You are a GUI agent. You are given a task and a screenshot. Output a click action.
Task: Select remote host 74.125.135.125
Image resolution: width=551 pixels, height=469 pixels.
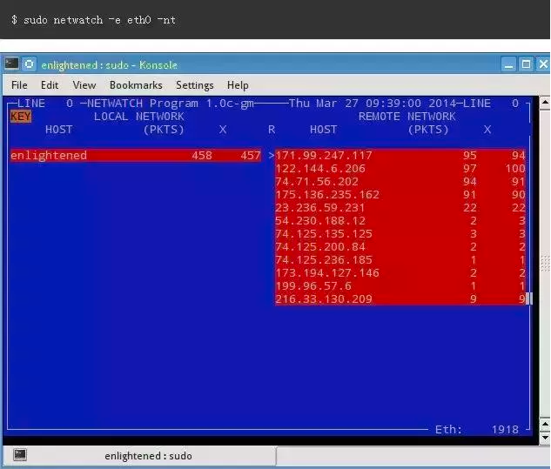pos(324,233)
